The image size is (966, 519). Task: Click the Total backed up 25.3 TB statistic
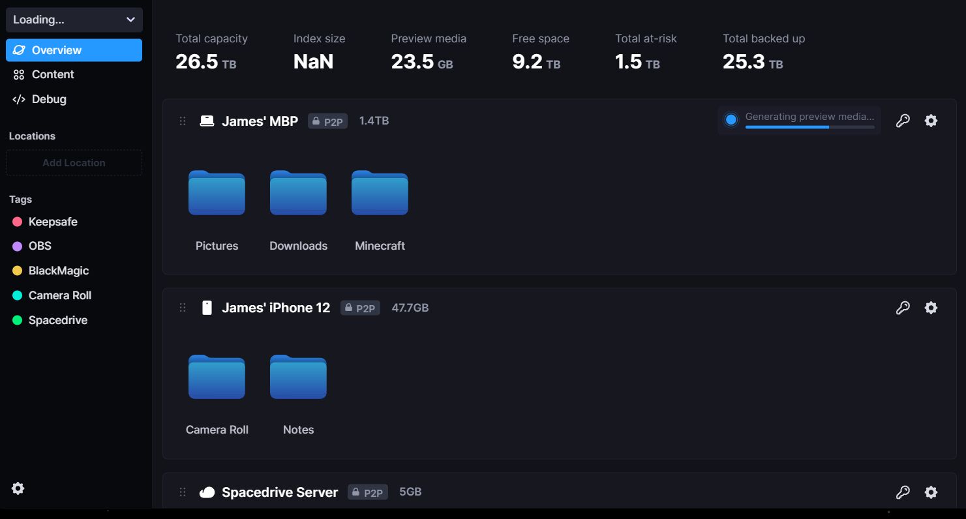coord(764,52)
